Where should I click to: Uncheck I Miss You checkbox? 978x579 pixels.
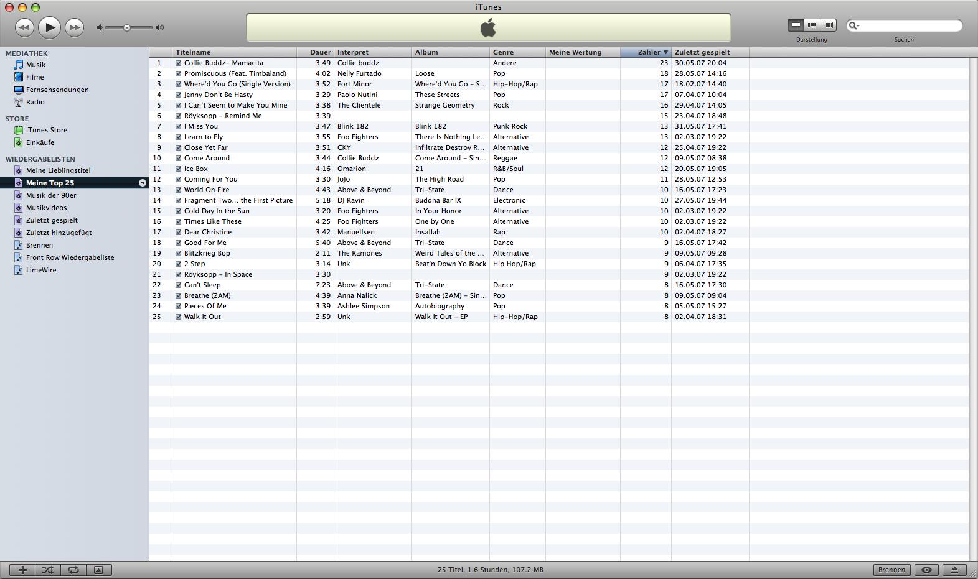(179, 126)
